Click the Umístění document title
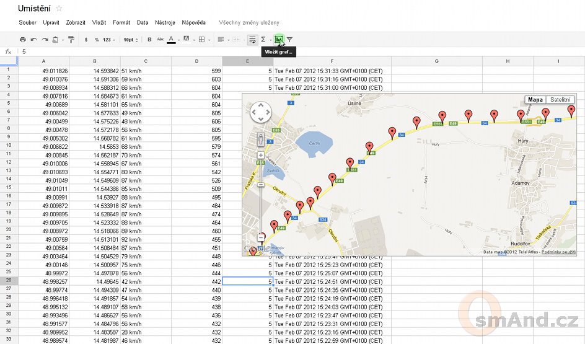This screenshot has height=344, width=585. pos(34,8)
